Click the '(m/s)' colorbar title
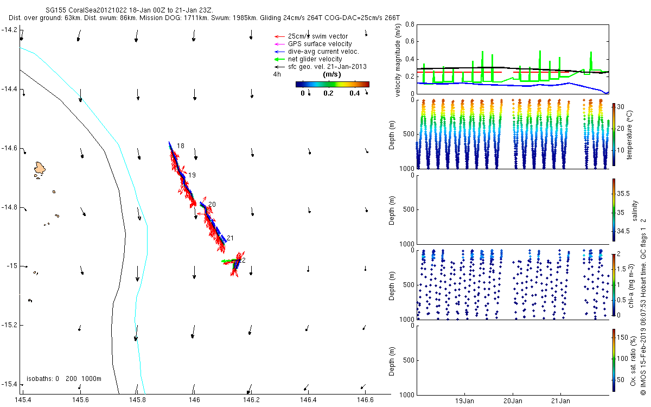The height and width of the screenshot is (407, 651). click(331, 74)
